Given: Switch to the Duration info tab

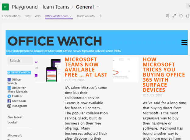Looking at the screenshot, I should [86, 16].
